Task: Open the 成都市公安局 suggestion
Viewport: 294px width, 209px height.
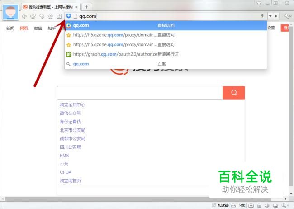Action: pos(72,138)
